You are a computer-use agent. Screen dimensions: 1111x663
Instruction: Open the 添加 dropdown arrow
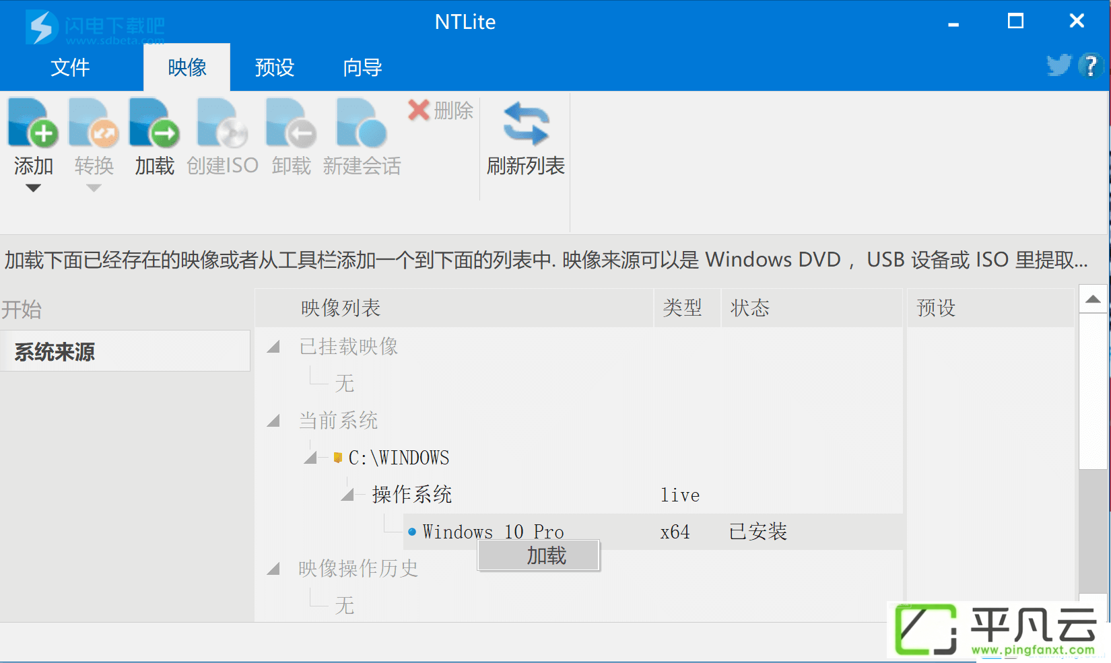33,188
